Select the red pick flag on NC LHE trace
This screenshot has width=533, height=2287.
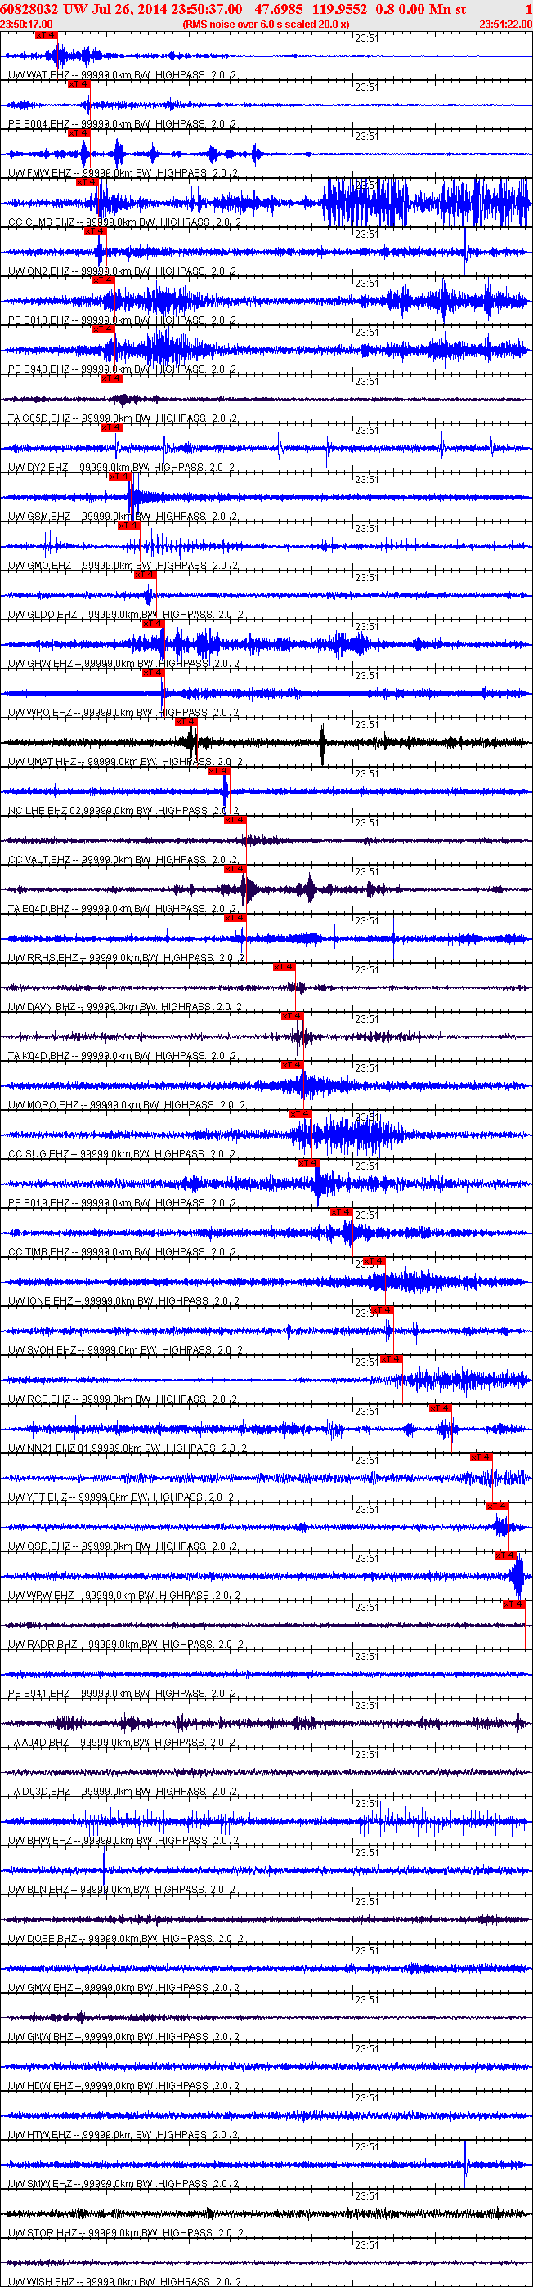(x=217, y=771)
